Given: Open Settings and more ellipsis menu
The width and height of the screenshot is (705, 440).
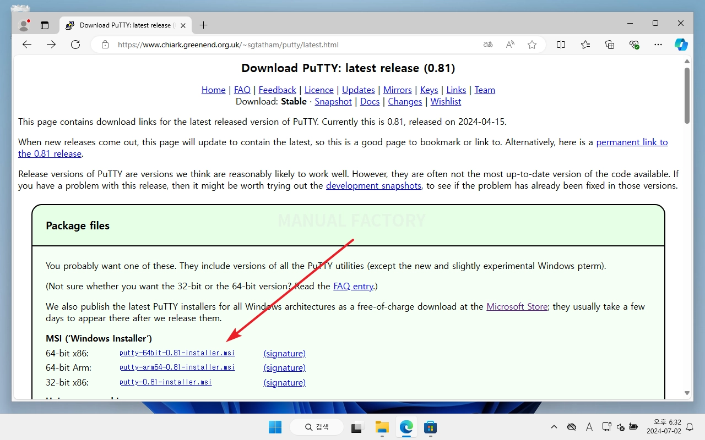Looking at the screenshot, I should pyautogui.click(x=658, y=45).
